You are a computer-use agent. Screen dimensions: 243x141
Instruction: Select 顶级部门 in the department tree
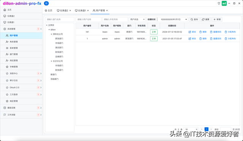pyautogui.click(x=55, y=79)
